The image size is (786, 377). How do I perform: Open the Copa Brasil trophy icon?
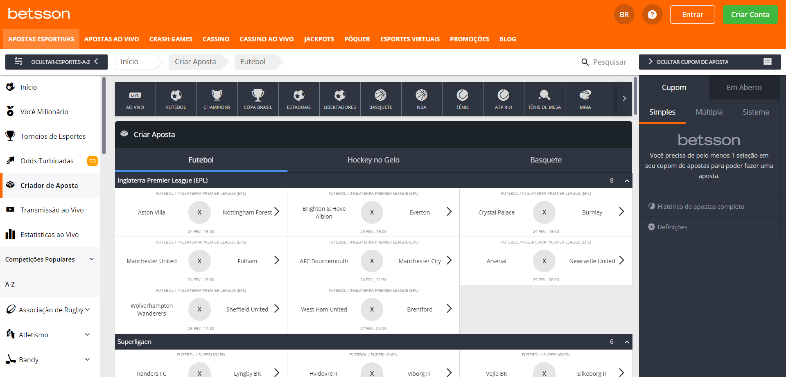pos(258,99)
